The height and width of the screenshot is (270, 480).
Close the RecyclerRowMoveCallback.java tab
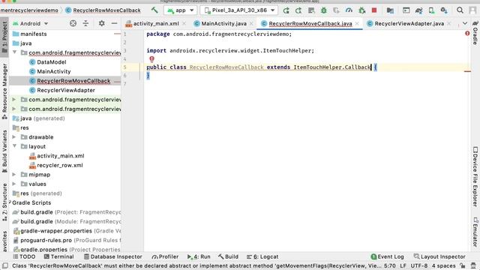click(357, 23)
